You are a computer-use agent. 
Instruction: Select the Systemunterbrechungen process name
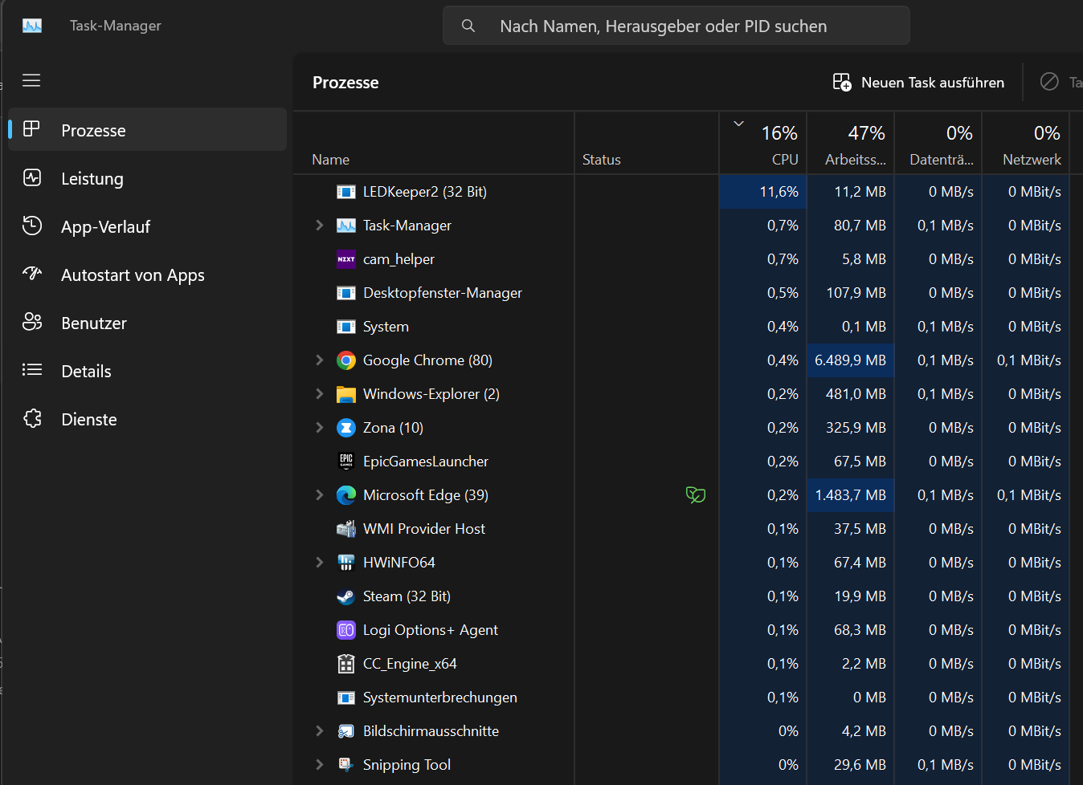coord(440,698)
